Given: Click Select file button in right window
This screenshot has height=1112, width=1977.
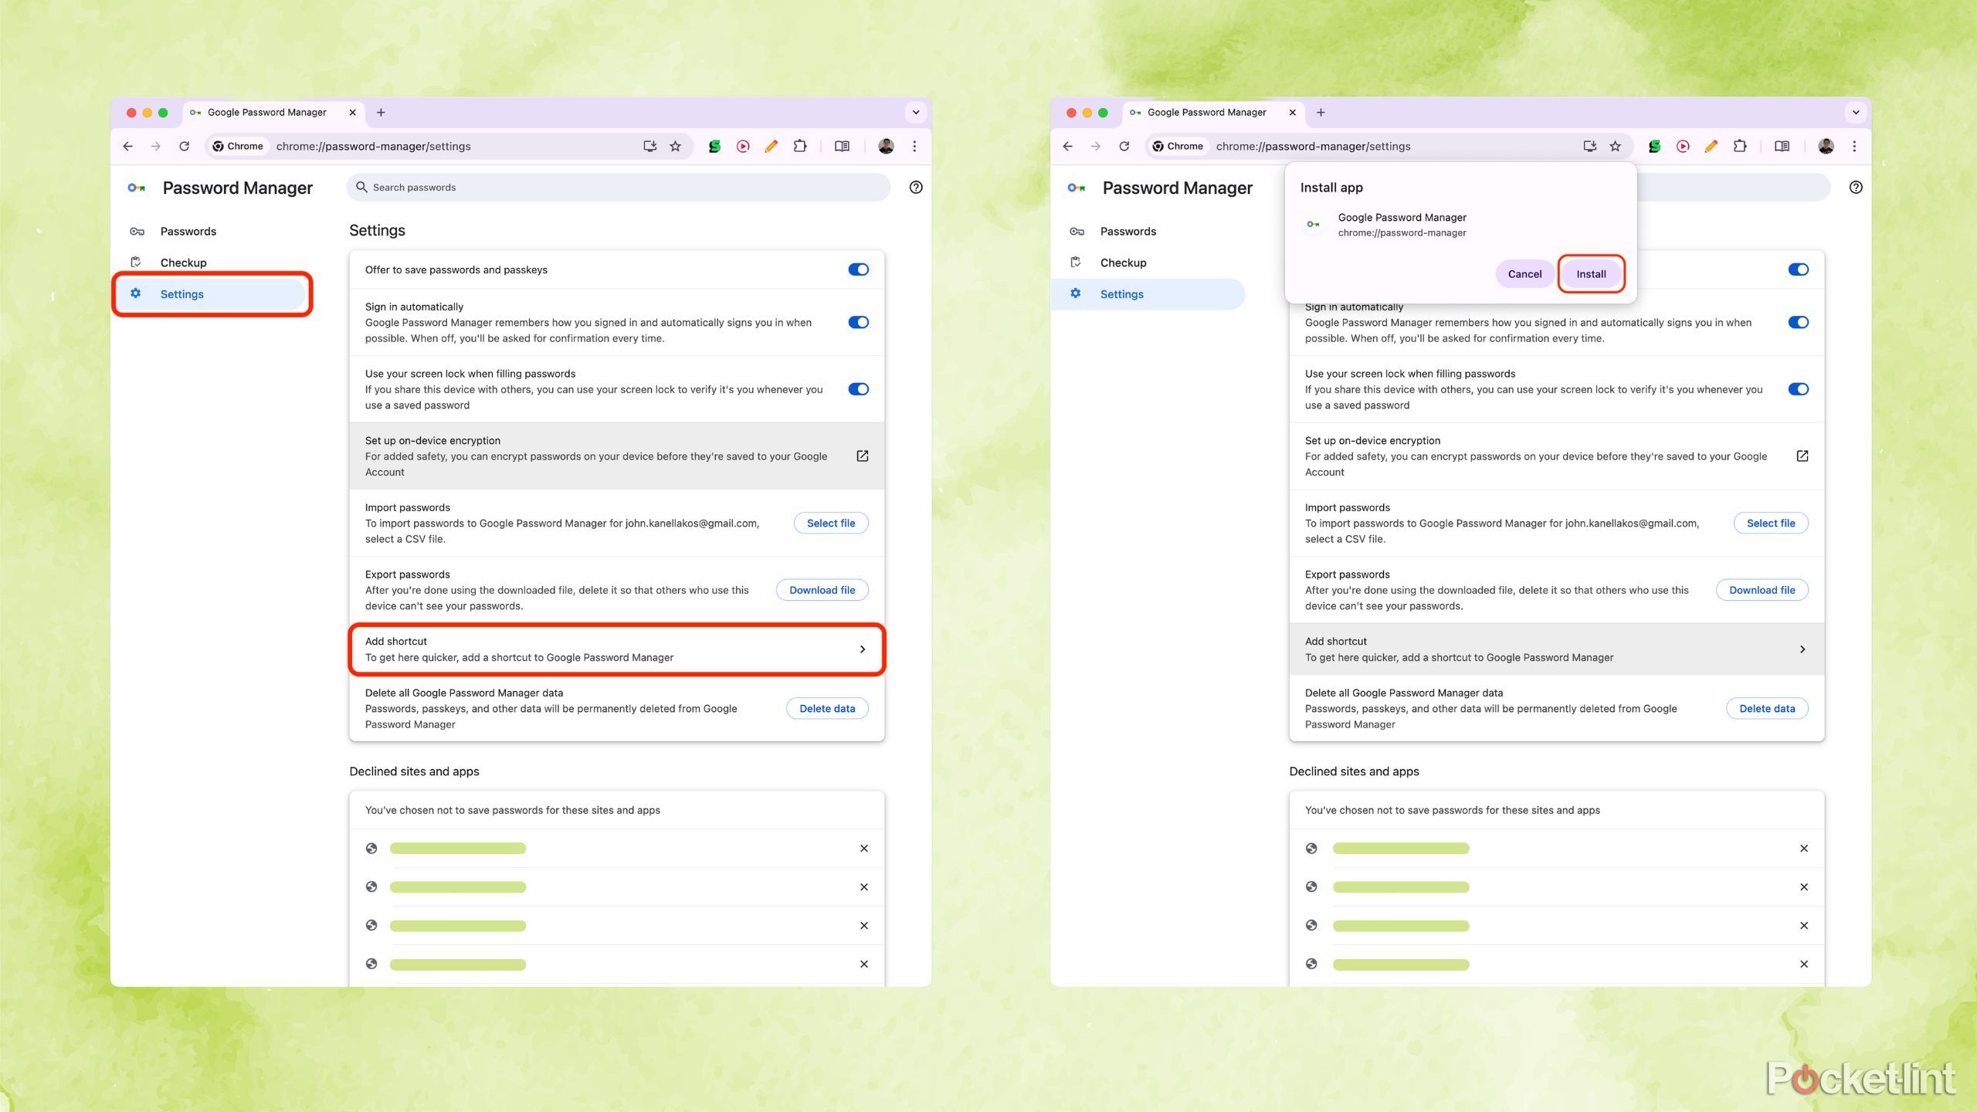Looking at the screenshot, I should pos(1771,523).
